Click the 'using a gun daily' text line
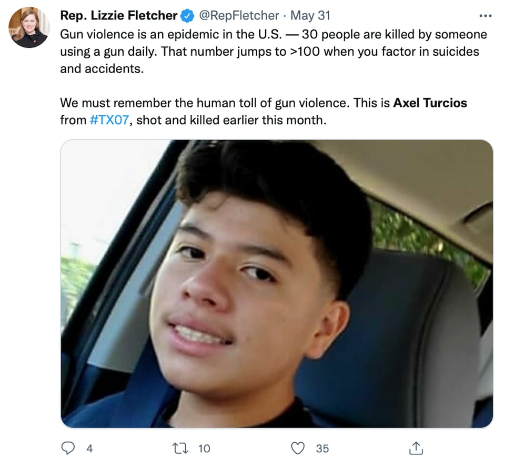Image resolution: width=505 pixels, height=458 pixels. [269, 52]
